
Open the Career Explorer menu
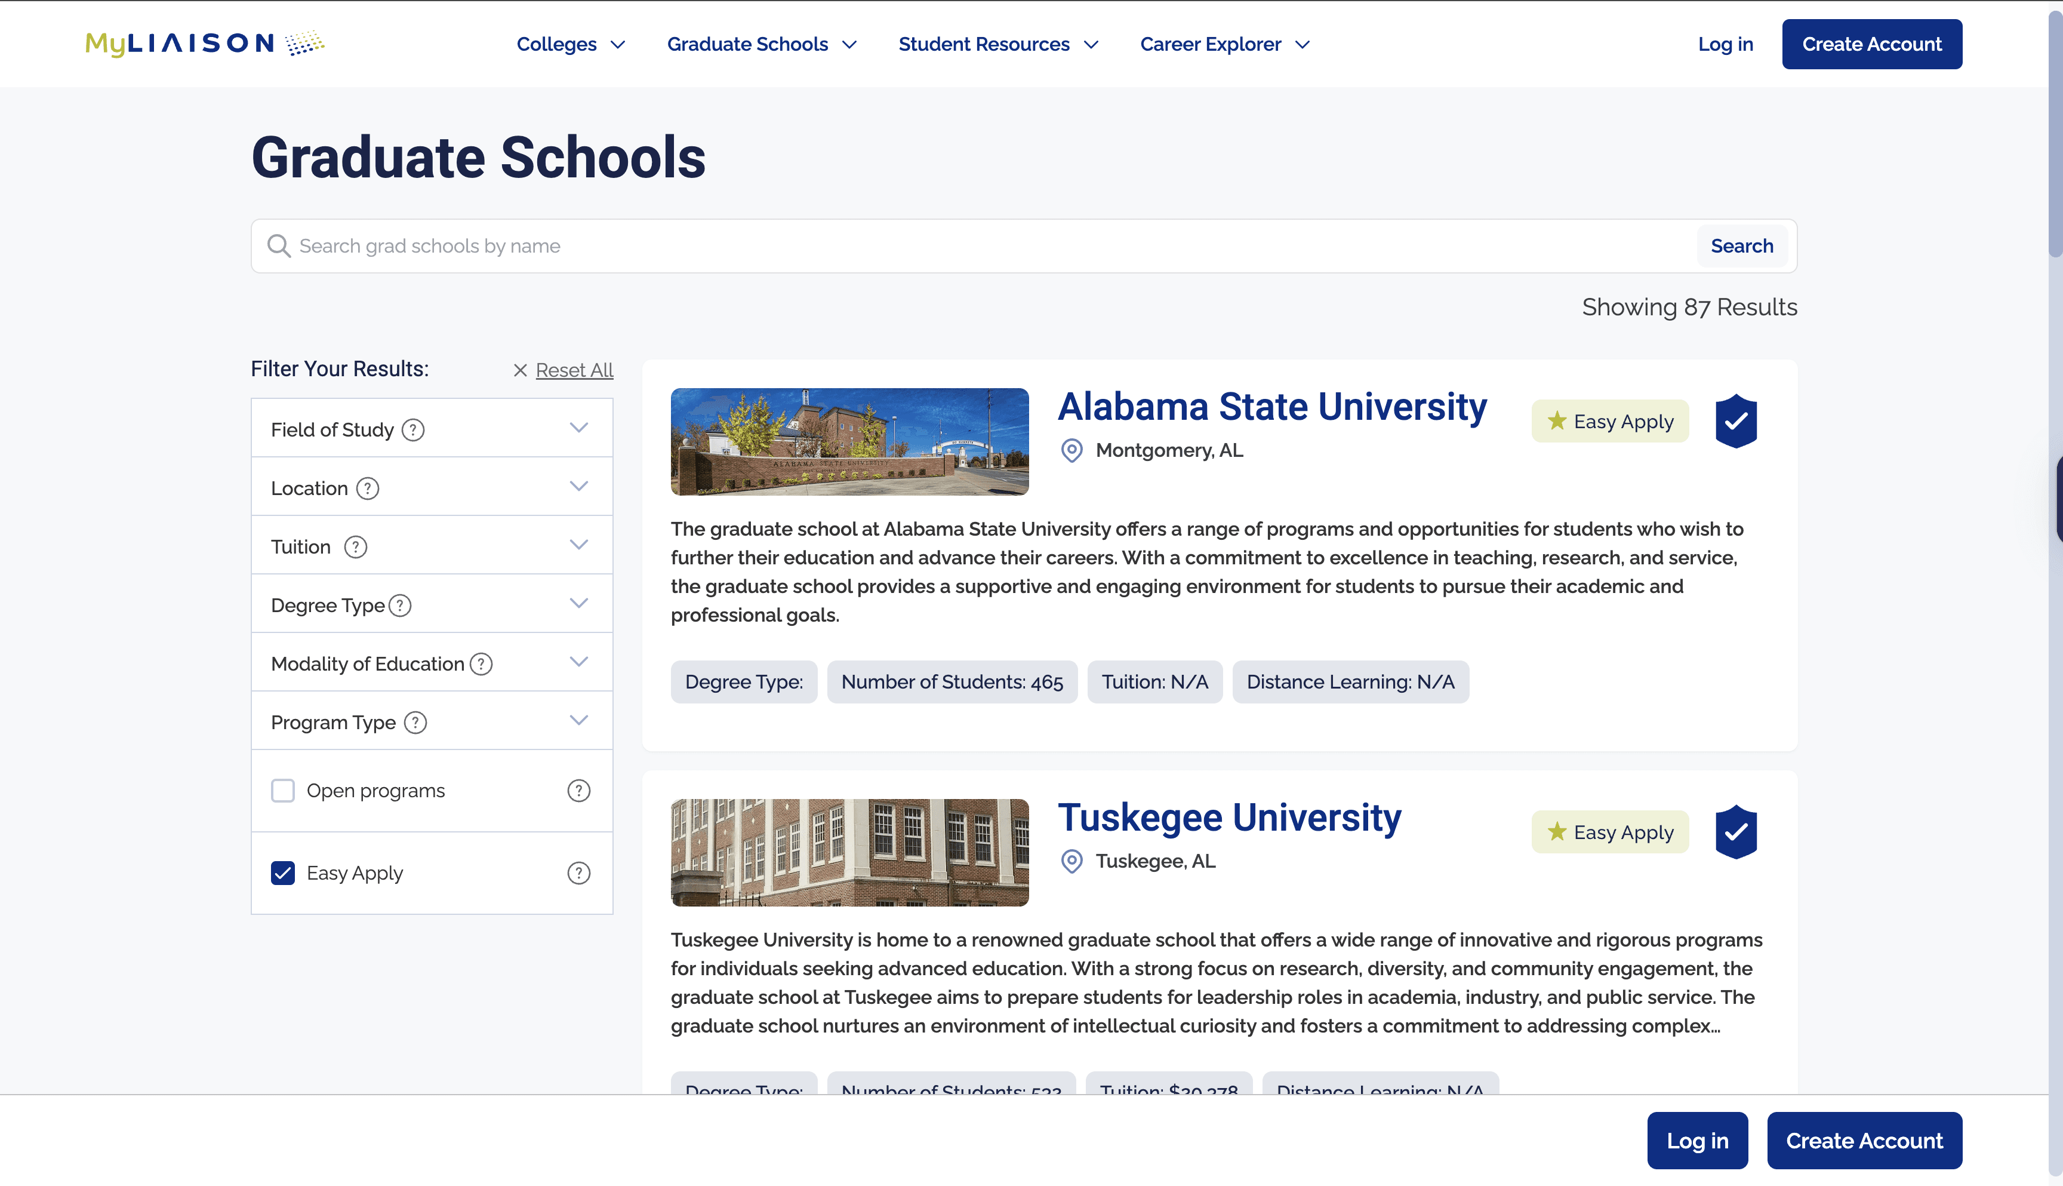pos(1224,44)
